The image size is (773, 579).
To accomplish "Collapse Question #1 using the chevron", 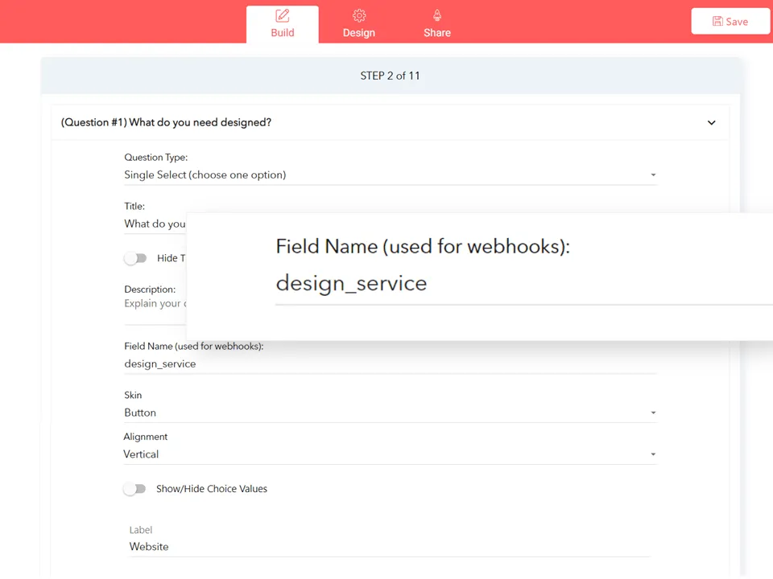I will [711, 123].
